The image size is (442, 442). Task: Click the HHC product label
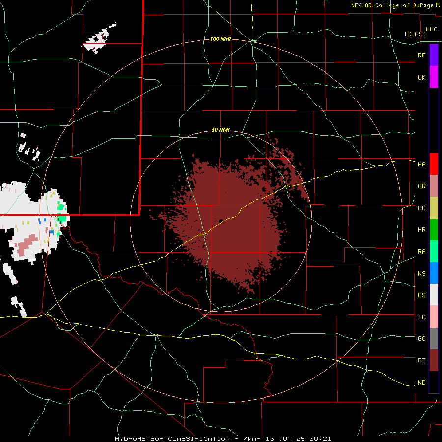pyautogui.click(x=432, y=29)
